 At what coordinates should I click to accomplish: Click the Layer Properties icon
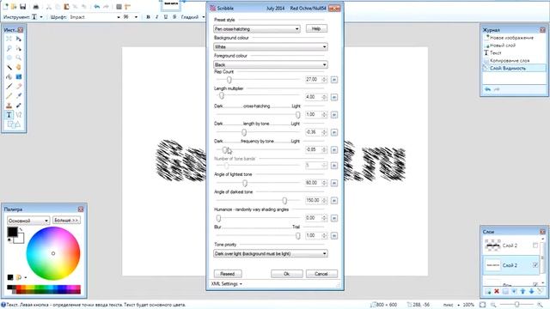[541, 292]
